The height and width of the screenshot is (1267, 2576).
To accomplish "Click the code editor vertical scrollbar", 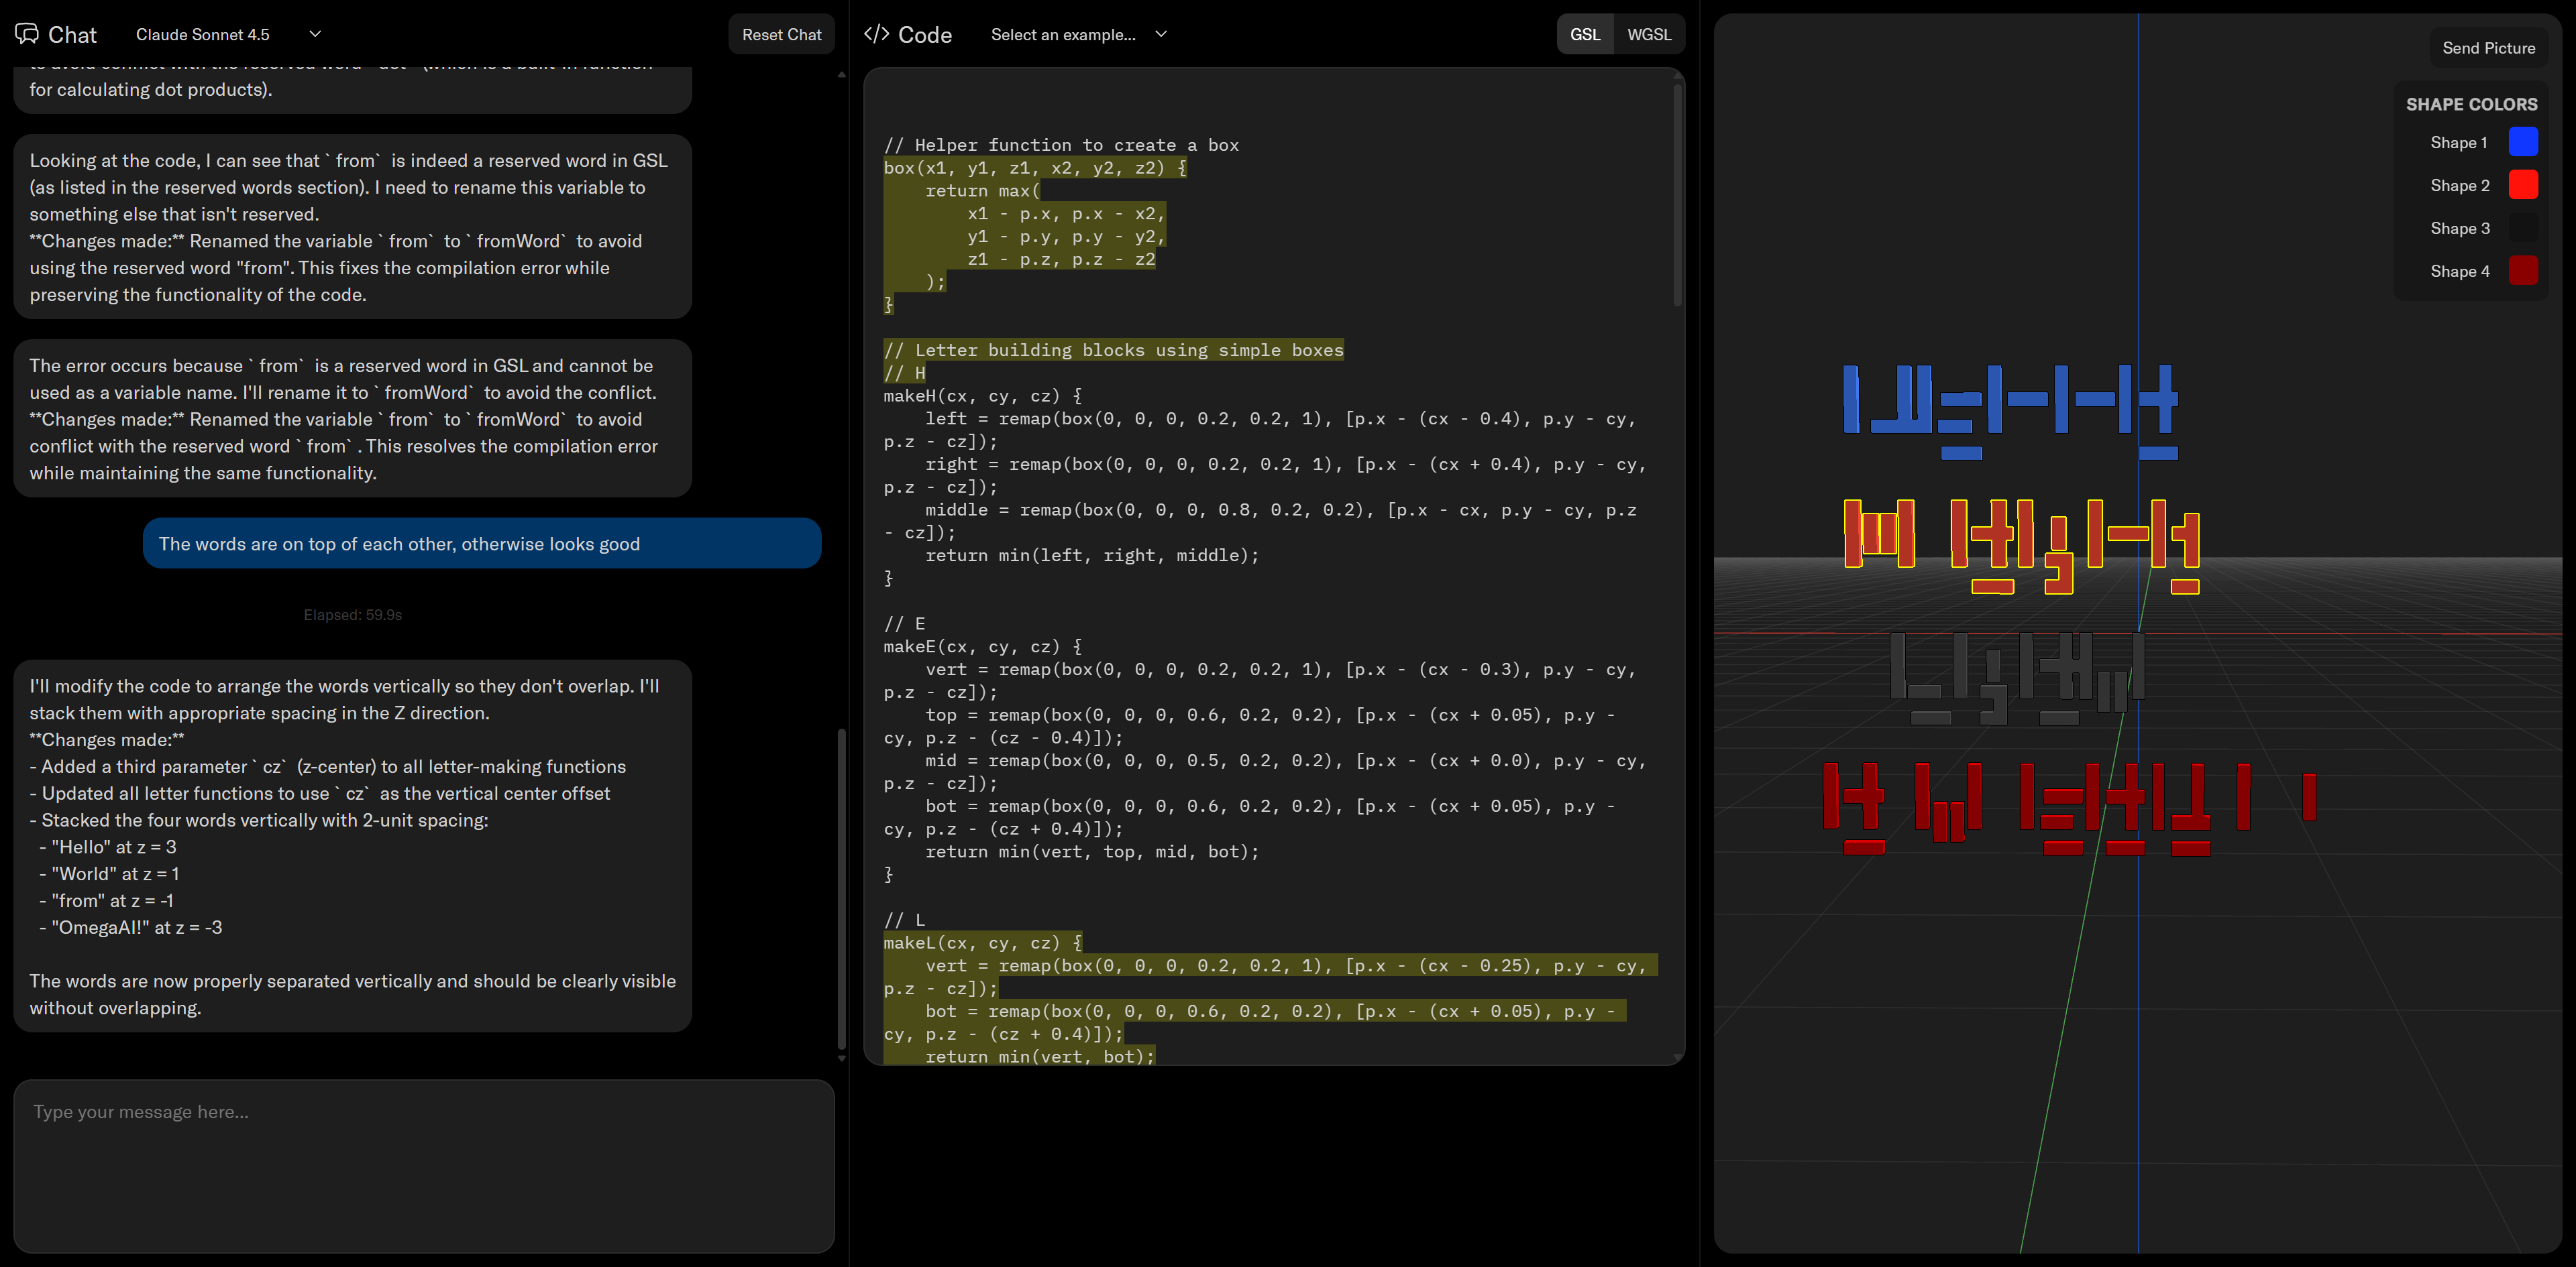I will pos(1677,195).
